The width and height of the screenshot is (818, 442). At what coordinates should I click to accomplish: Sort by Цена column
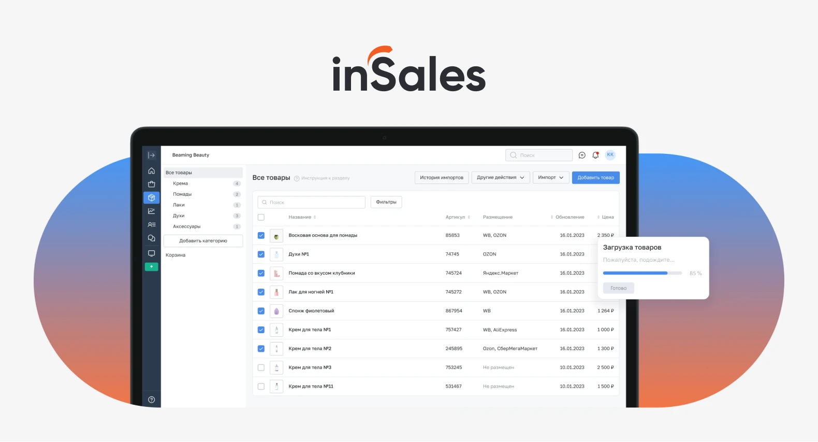[x=605, y=217]
